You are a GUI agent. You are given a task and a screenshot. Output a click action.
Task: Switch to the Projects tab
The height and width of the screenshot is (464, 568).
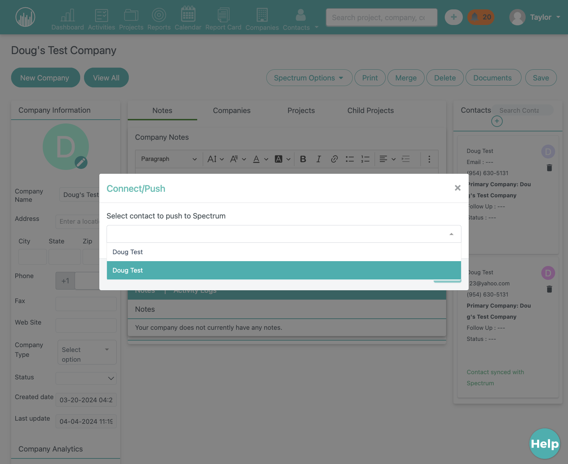click(301, 111)
